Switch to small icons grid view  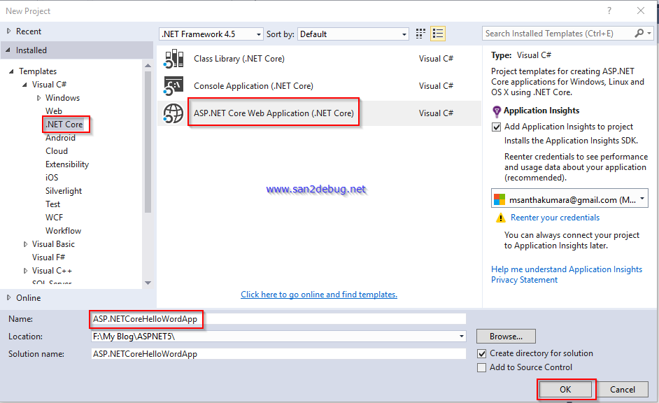[420, 34]
